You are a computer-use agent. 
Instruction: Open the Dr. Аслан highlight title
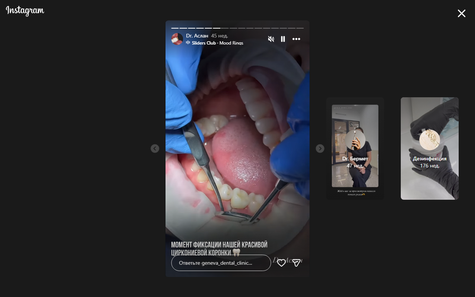tap(197, 36)
